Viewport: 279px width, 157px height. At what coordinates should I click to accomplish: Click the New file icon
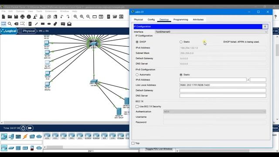click(3, 17)
